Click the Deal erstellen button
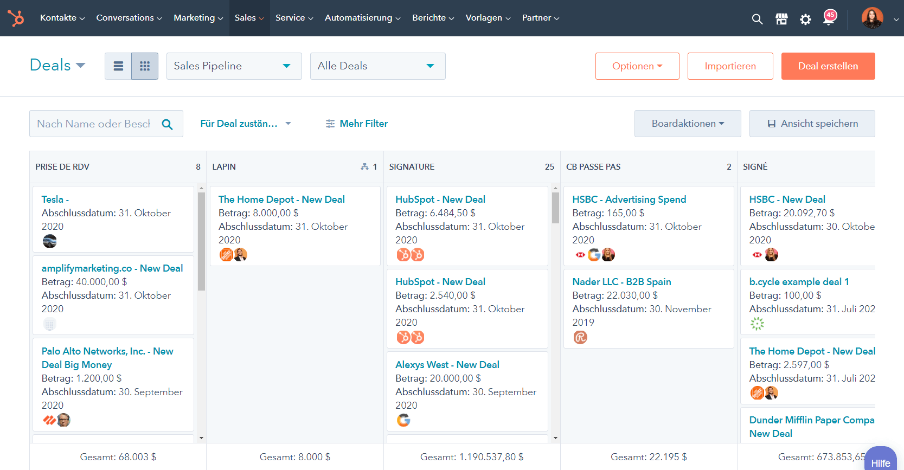This screenshot has height=470, width=904. pyautogui.click(x=828, y=66)
